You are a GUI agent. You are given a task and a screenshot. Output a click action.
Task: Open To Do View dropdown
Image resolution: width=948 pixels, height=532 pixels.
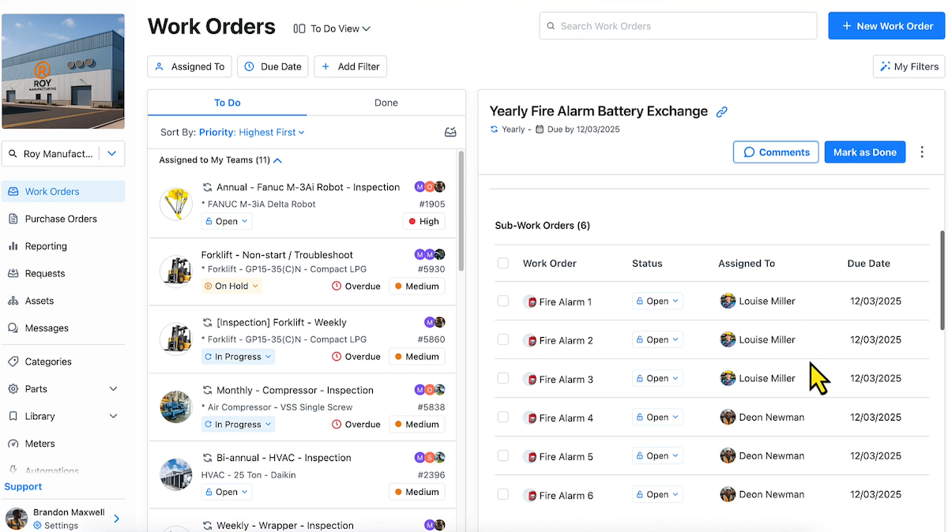click(x=332, y=28)
